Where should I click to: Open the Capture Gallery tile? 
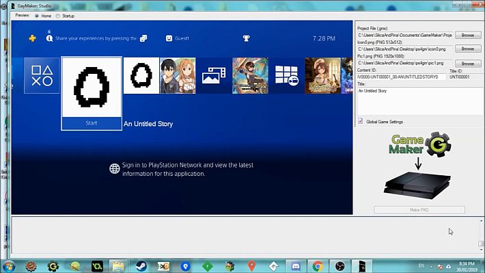pyautogui.click(x=214, y=76)
